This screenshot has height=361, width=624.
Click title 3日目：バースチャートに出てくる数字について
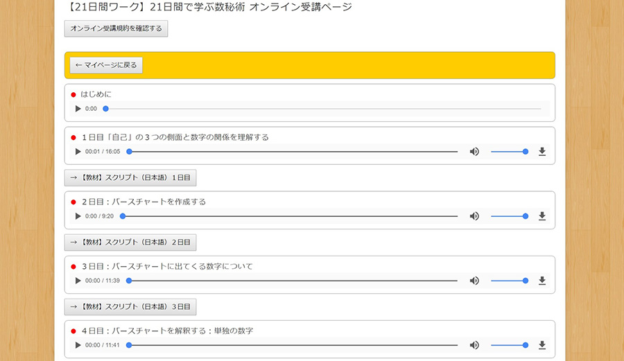point(167,266)
